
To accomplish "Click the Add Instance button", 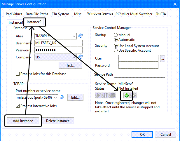I will coord(23,121).
